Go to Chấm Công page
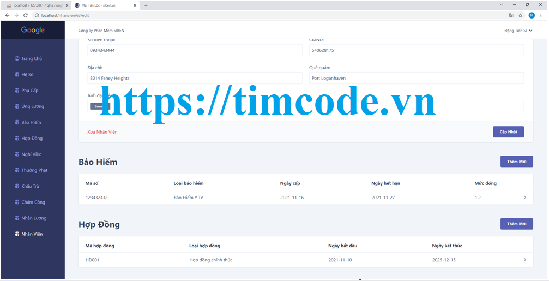 (x=33, y=202)
